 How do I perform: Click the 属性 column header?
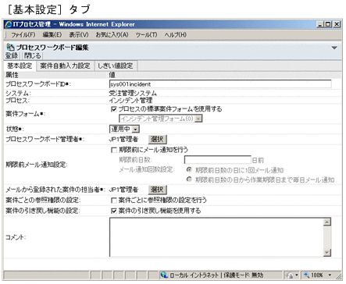coord(12,75)
